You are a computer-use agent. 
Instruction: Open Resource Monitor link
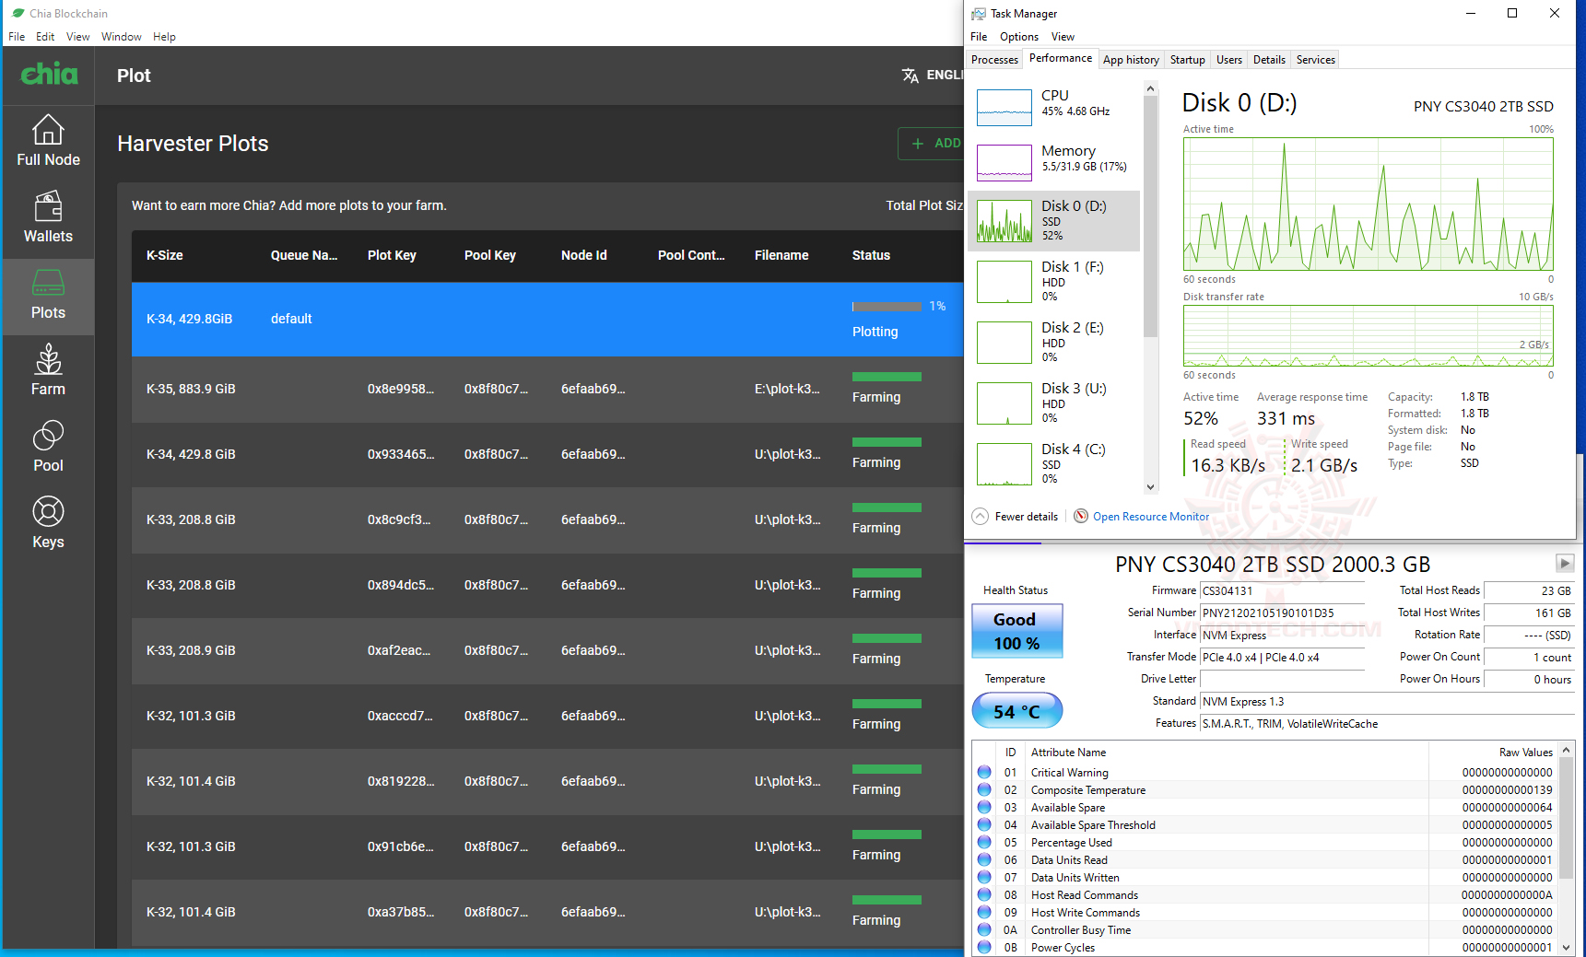[1151, 517]
